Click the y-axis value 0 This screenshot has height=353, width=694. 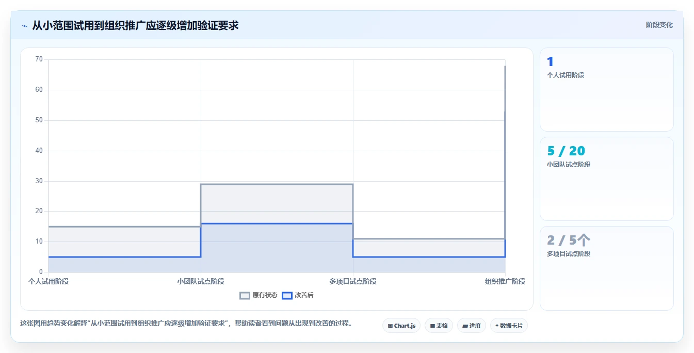[41, 272]
